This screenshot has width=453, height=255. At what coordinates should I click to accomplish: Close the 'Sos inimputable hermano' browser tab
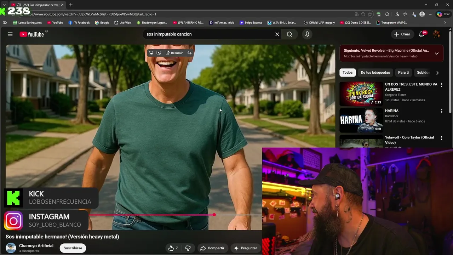click(x=62, y=5)
